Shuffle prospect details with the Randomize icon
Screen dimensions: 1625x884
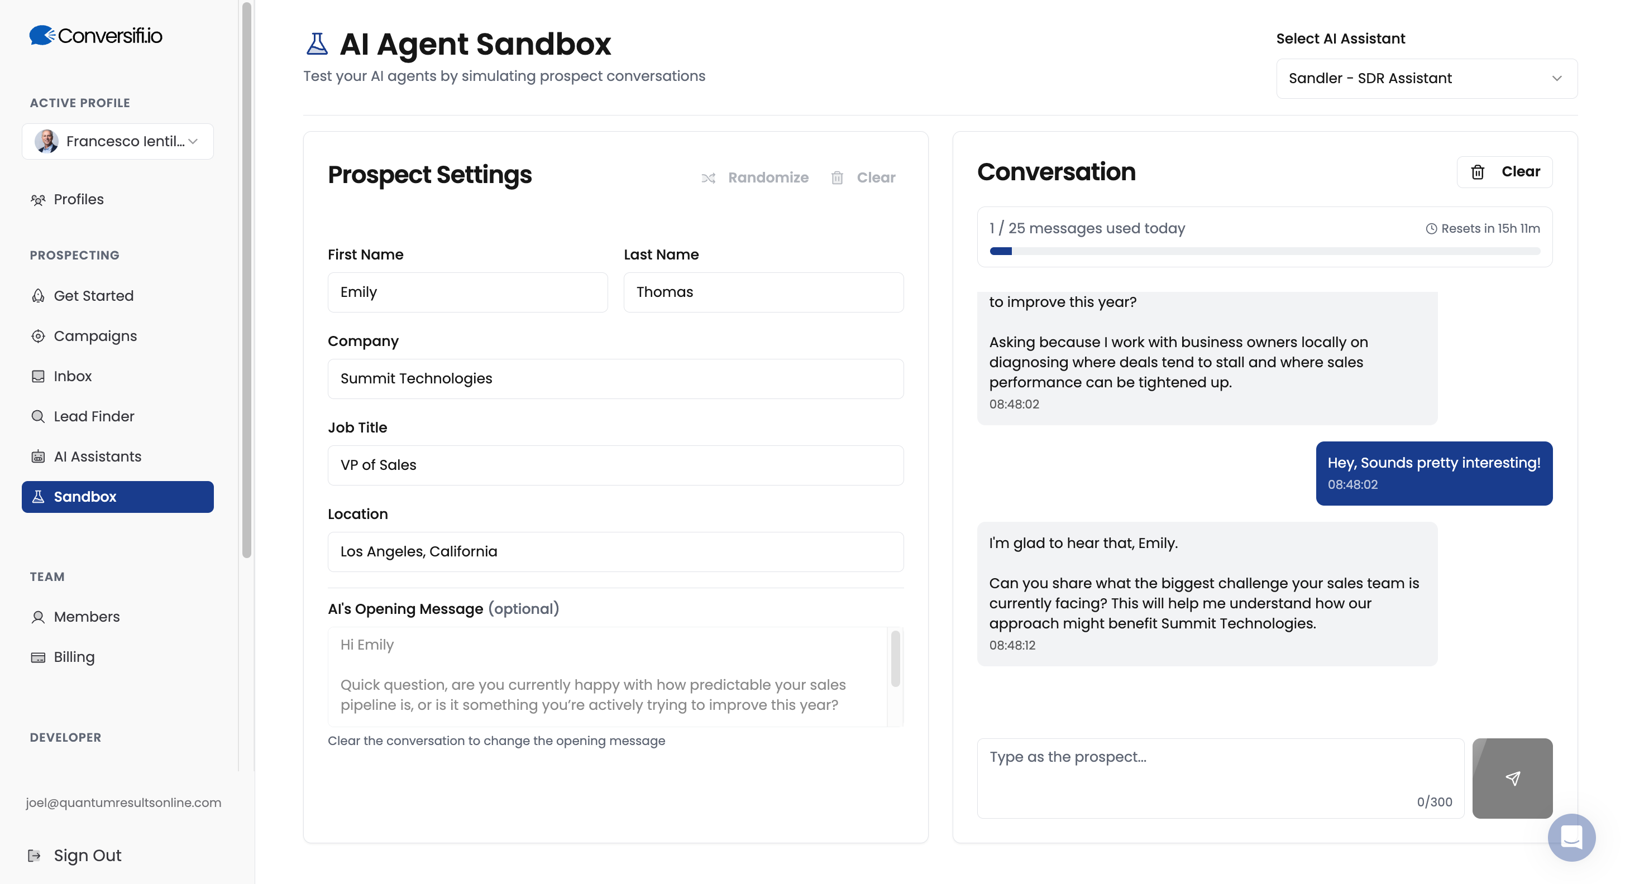coord(709,177)
